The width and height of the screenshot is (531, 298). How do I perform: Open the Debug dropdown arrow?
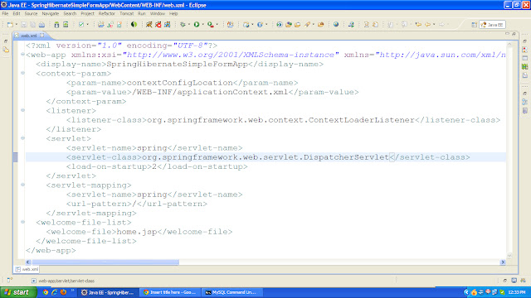[189, 25]
